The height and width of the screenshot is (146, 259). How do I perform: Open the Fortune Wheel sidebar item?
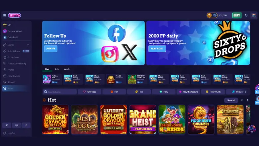15,31
